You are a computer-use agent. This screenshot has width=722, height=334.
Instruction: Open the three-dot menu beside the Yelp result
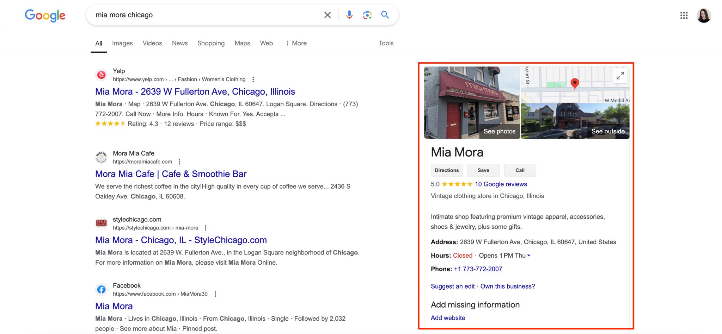click(253, 79)
